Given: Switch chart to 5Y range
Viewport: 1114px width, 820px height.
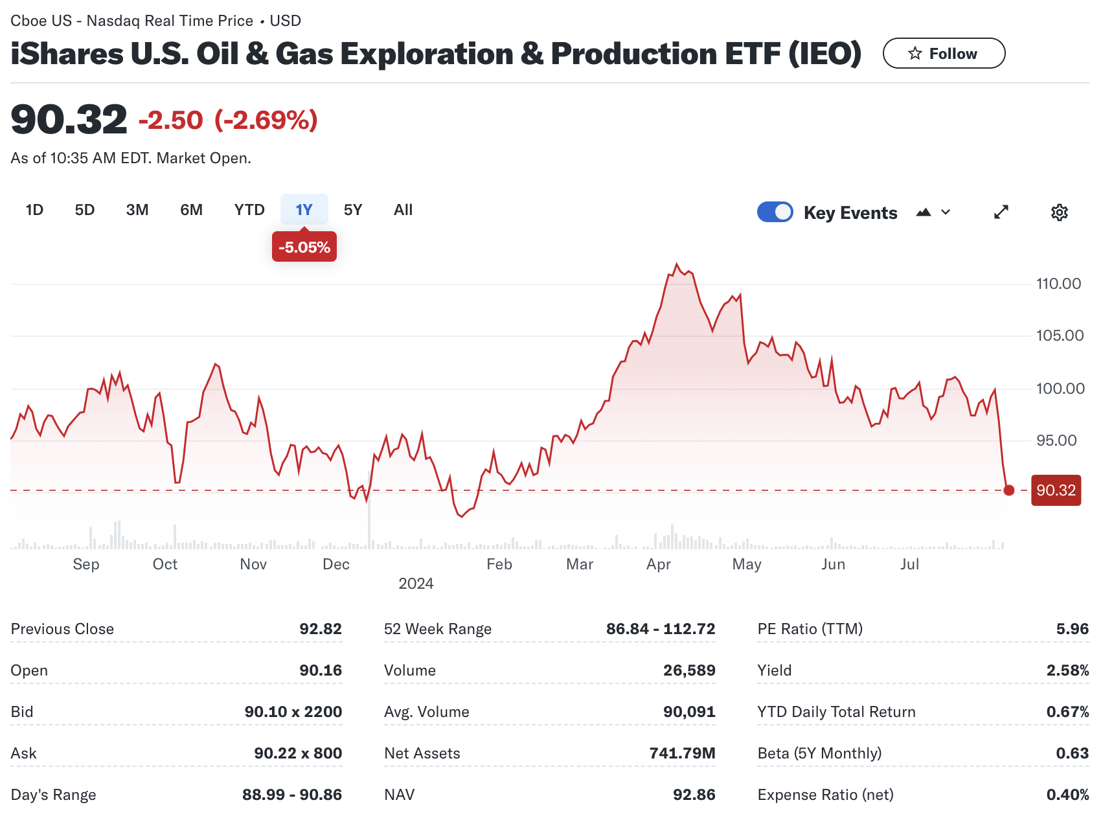Looking at the screenshot, I should tap(353, 210).
